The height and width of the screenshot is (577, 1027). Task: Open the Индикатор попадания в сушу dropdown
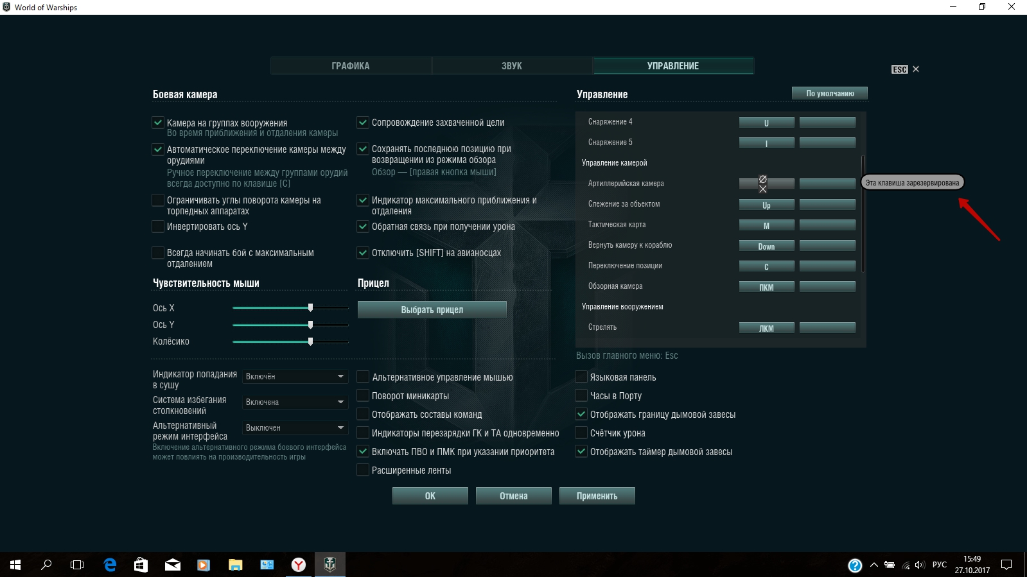[x=295, y=377]
